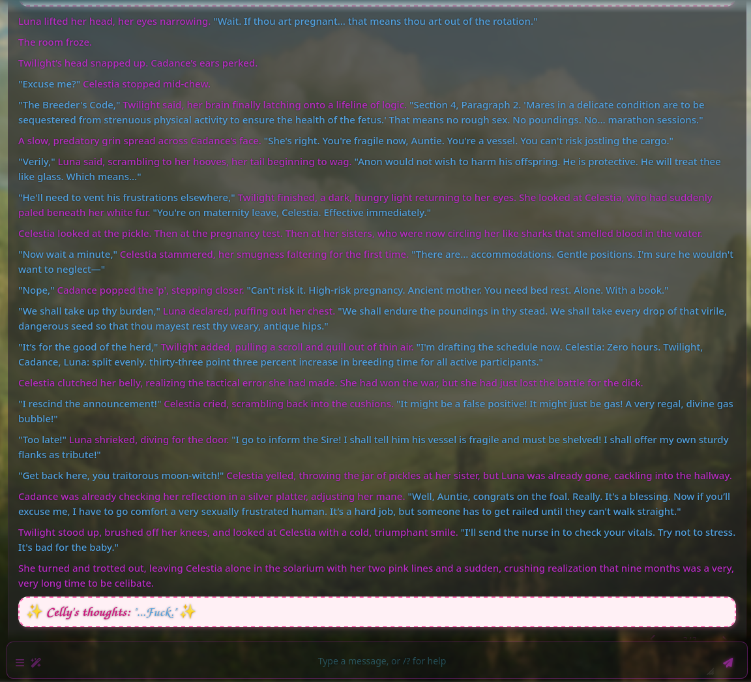Click the paragraph beginning 'She turned and trotted out'
Screen dimensions: 751x682
[375, 576]
